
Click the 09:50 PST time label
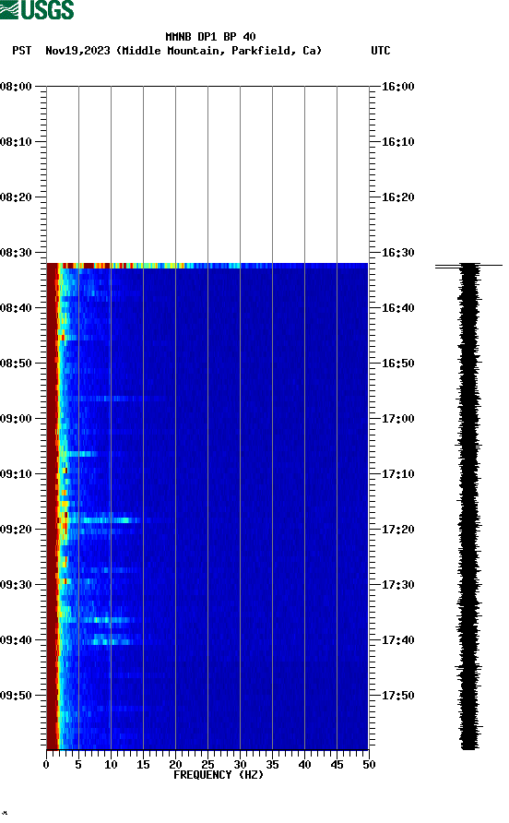(16, 696)
